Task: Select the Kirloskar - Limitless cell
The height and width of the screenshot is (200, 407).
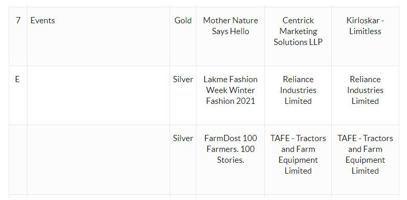Action: (x=365, y=26)
